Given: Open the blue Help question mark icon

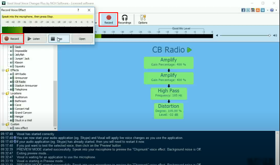Looking at the screenshot, I should [x=272, y=10].
